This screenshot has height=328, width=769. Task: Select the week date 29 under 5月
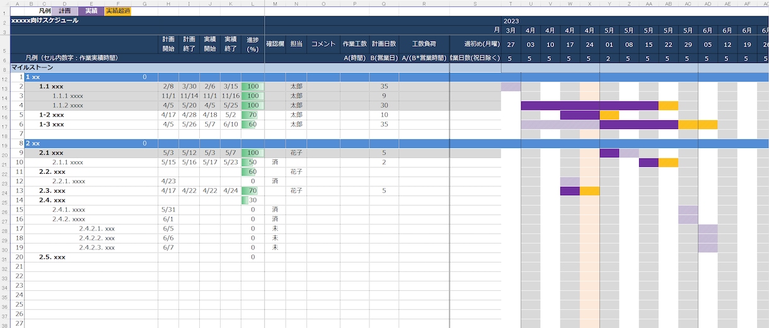click(688, 44)
